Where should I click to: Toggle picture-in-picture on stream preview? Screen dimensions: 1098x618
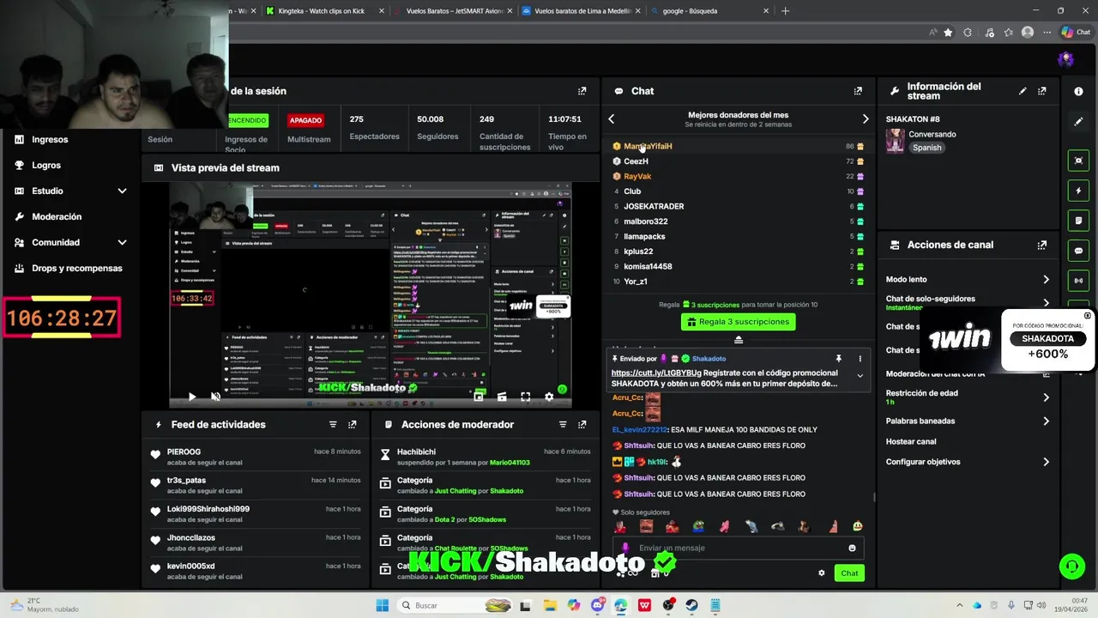point(479,397)
